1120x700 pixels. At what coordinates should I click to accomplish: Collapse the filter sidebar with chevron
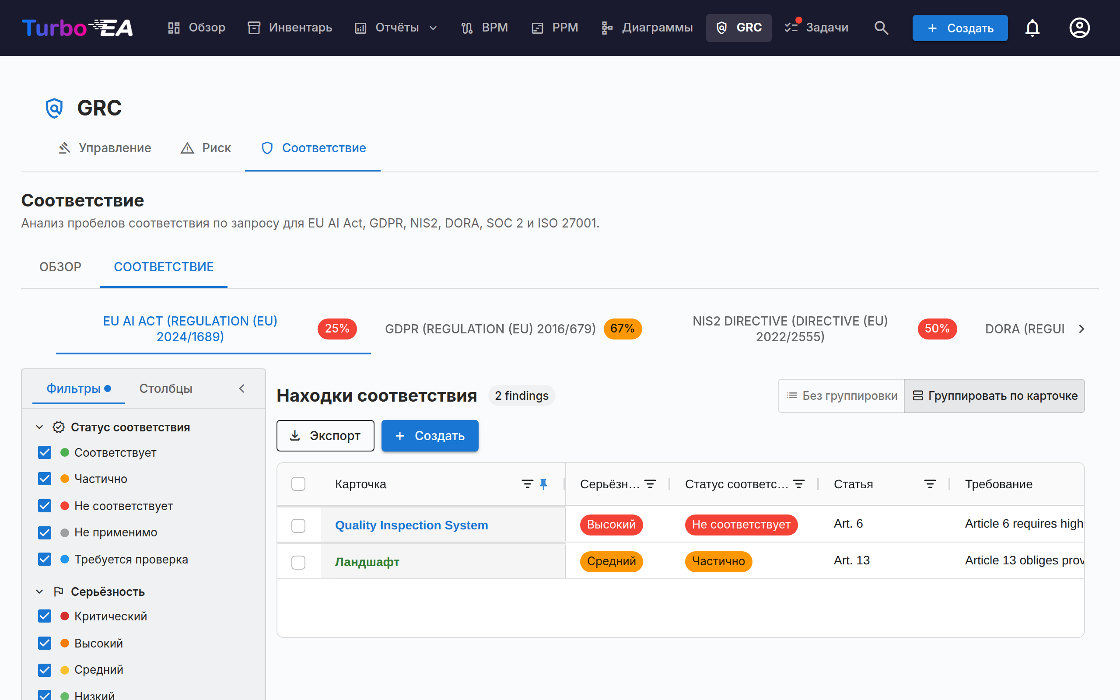pos(241,388)
